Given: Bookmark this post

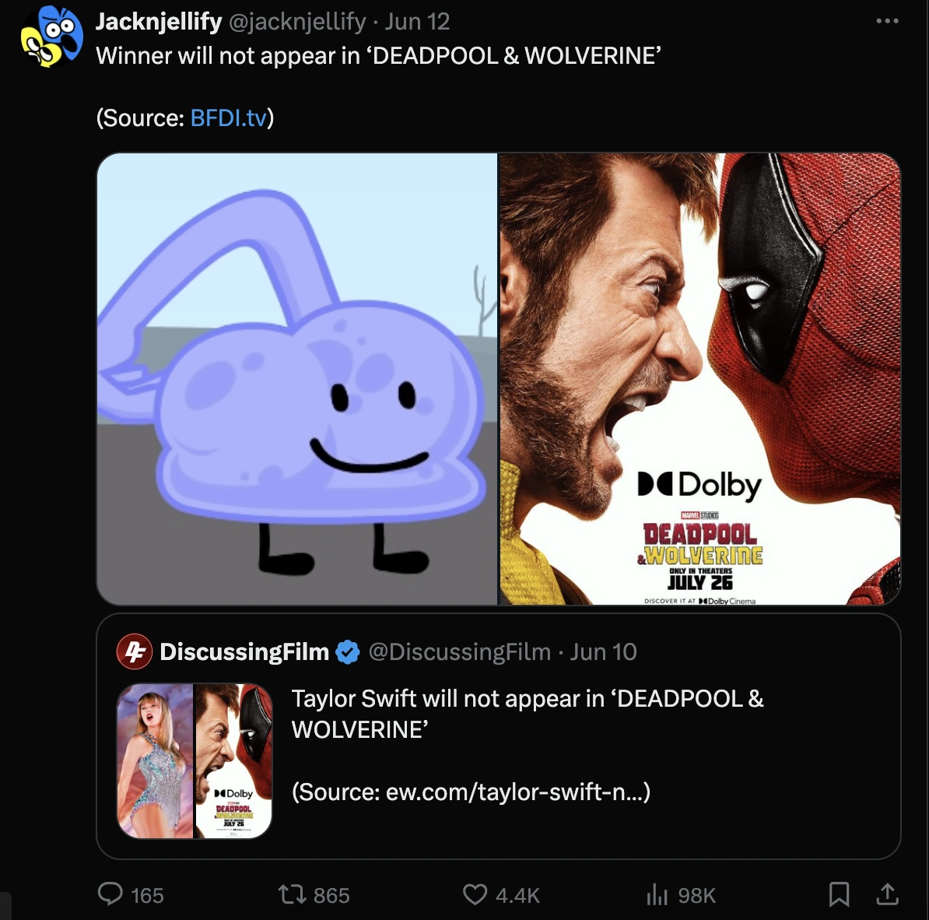Looking at the screenshot, I should pyautogui.click(x=839, y=895).
